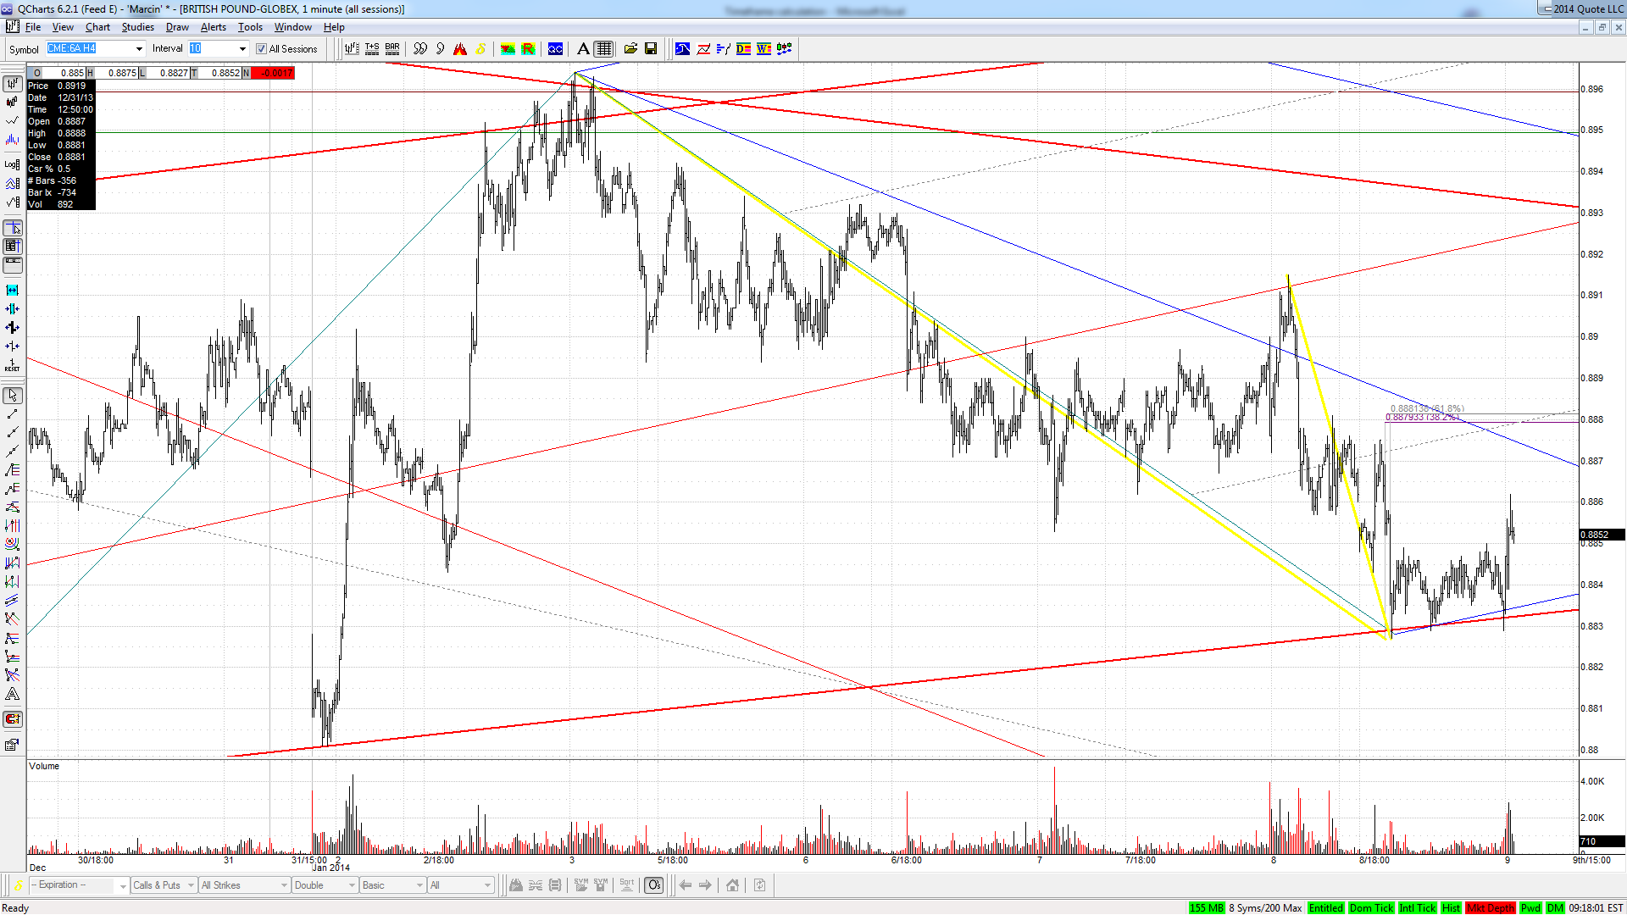
Task: Toggle the bar chart type sidebar icon
Action: coord(13,84)
